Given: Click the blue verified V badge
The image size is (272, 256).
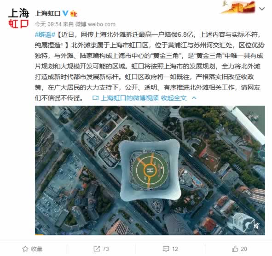Looking at the screenshot, I should 65,13.
